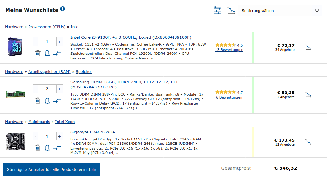The image size is (327, 181).
Task: Click '34 Angebote' offers text
Action: click(x=285, y=50)
